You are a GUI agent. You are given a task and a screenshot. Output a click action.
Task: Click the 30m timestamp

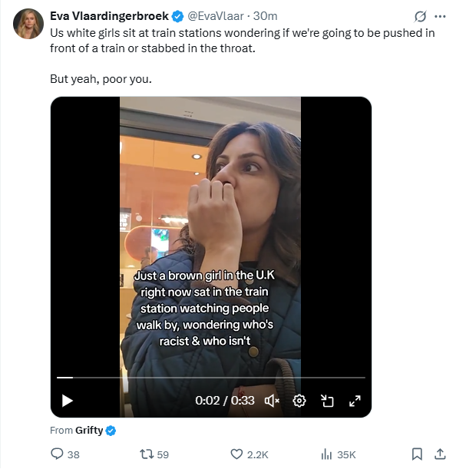265,16
